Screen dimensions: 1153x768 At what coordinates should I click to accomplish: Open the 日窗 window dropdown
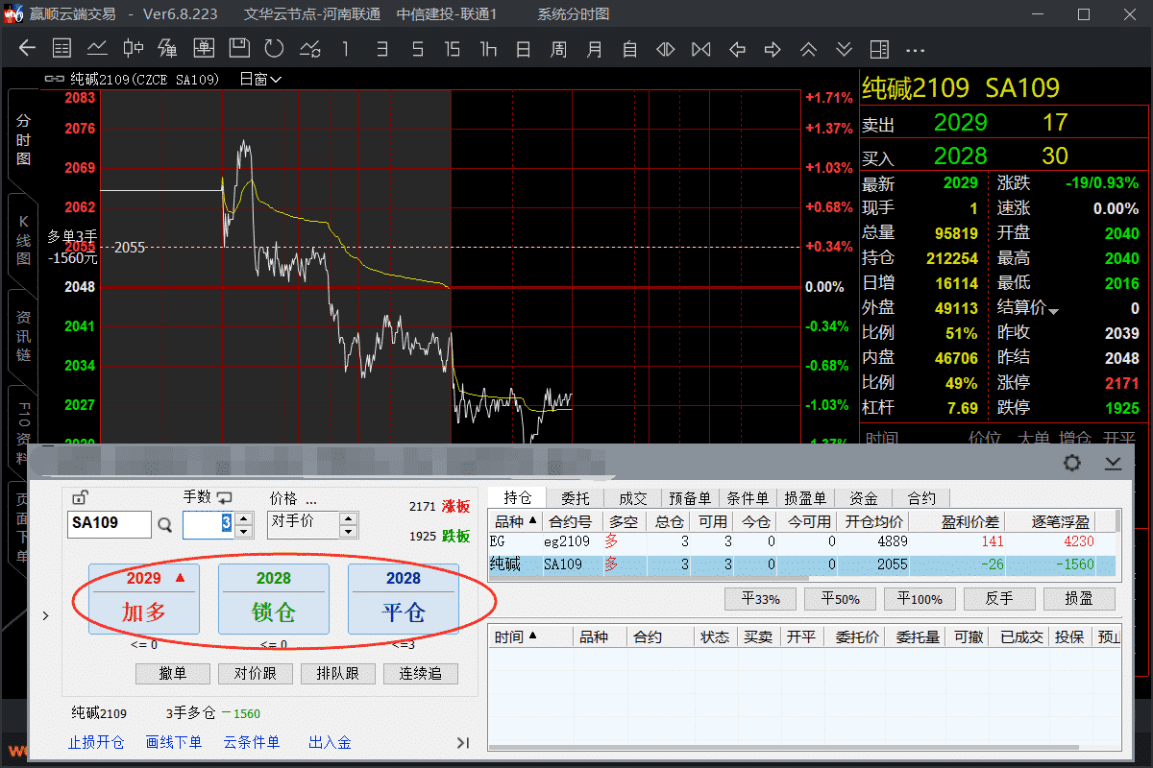(260, 80)
